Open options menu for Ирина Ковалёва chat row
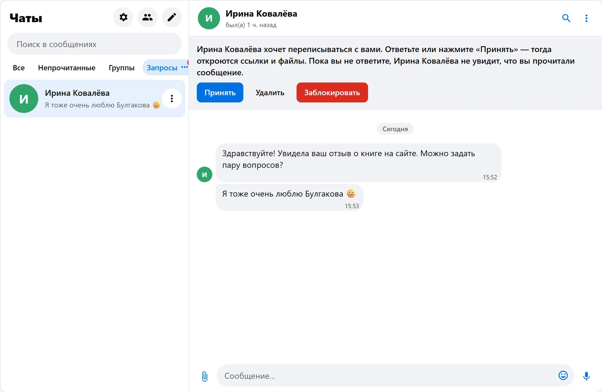 (172, 98)
